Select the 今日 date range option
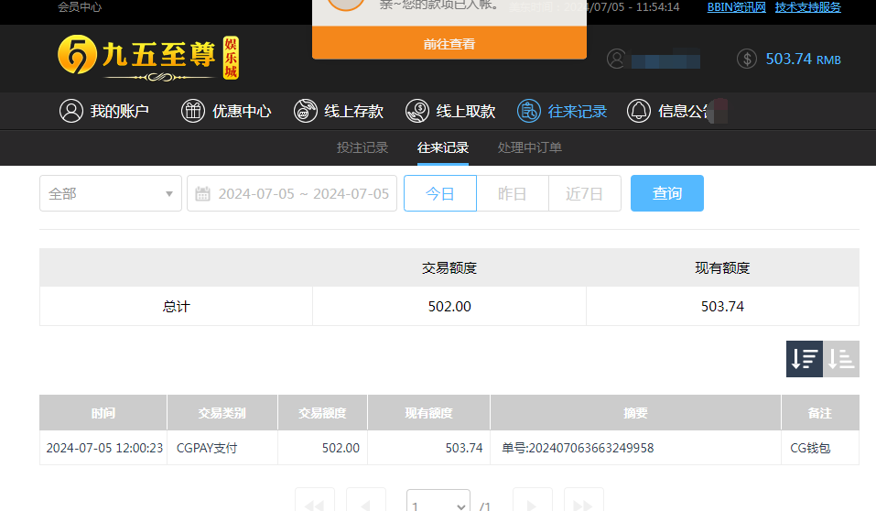 point(440,193)
